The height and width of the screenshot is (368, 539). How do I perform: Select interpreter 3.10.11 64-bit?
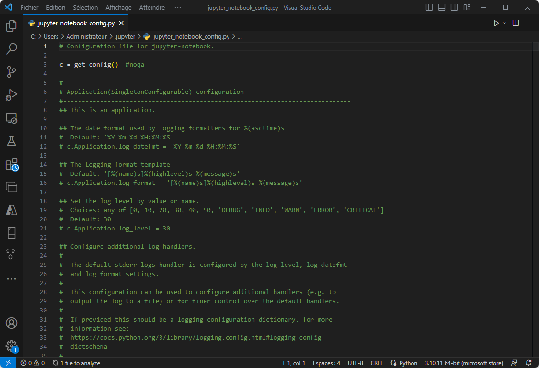464,363
